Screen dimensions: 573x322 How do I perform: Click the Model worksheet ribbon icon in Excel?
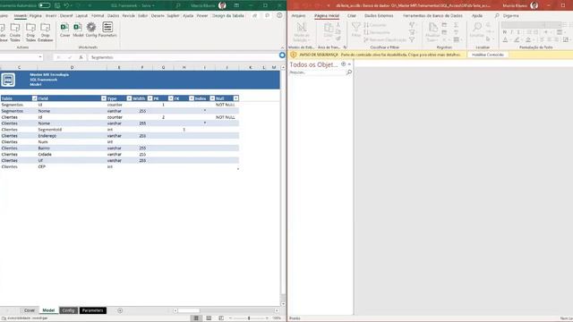click(78, 30)
